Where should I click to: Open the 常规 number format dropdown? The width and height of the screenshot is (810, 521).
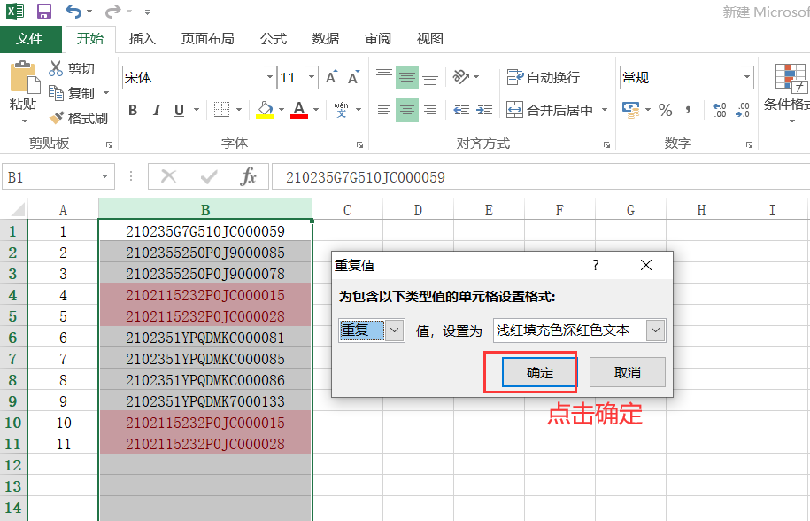click(x=747, y=78)
